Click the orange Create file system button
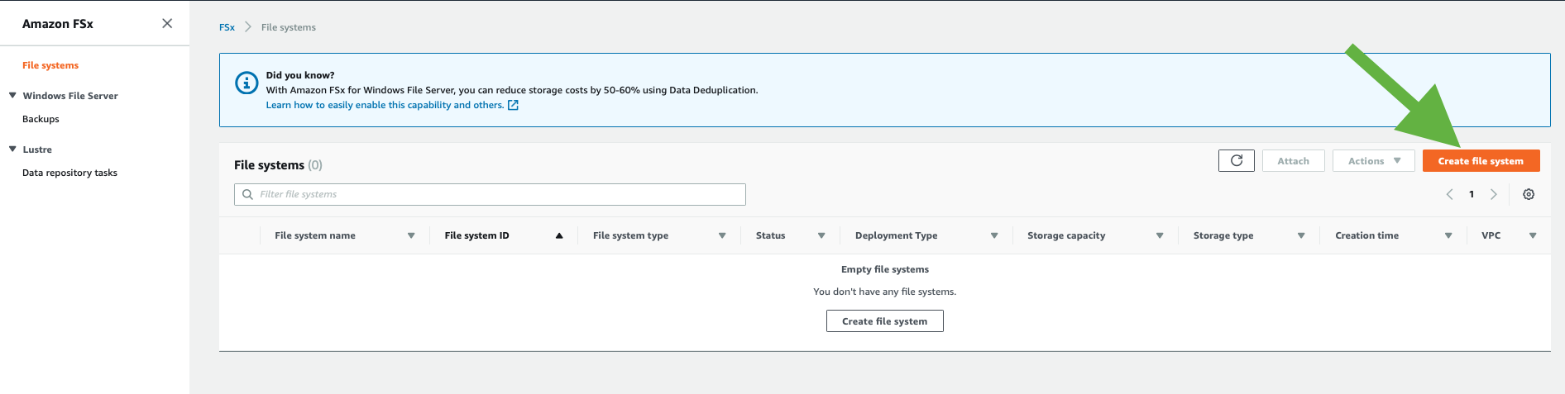Screen dimensions: 1565x394 point(1480,161)
